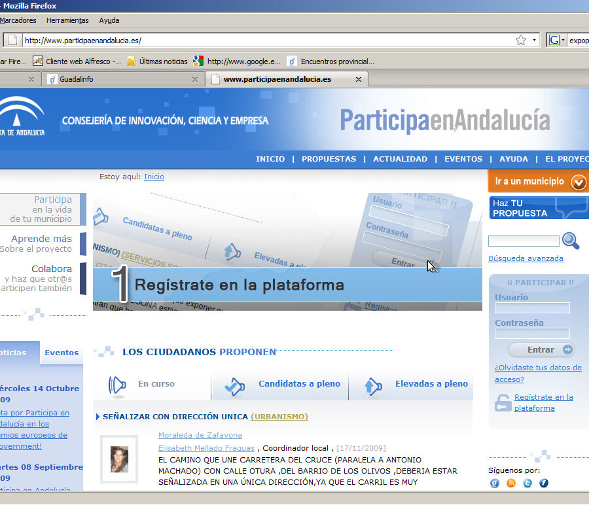Click the magnifying glass search icon

571,241
